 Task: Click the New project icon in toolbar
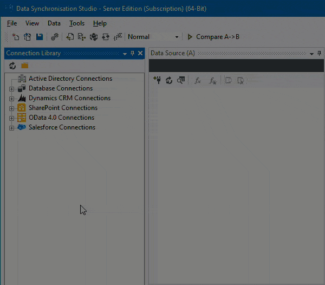[x=16, y=37]
